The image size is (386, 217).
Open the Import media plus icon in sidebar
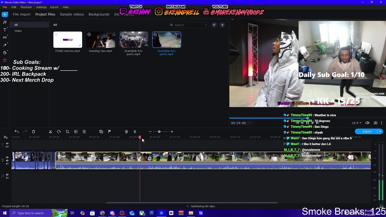tap(5, 14)
